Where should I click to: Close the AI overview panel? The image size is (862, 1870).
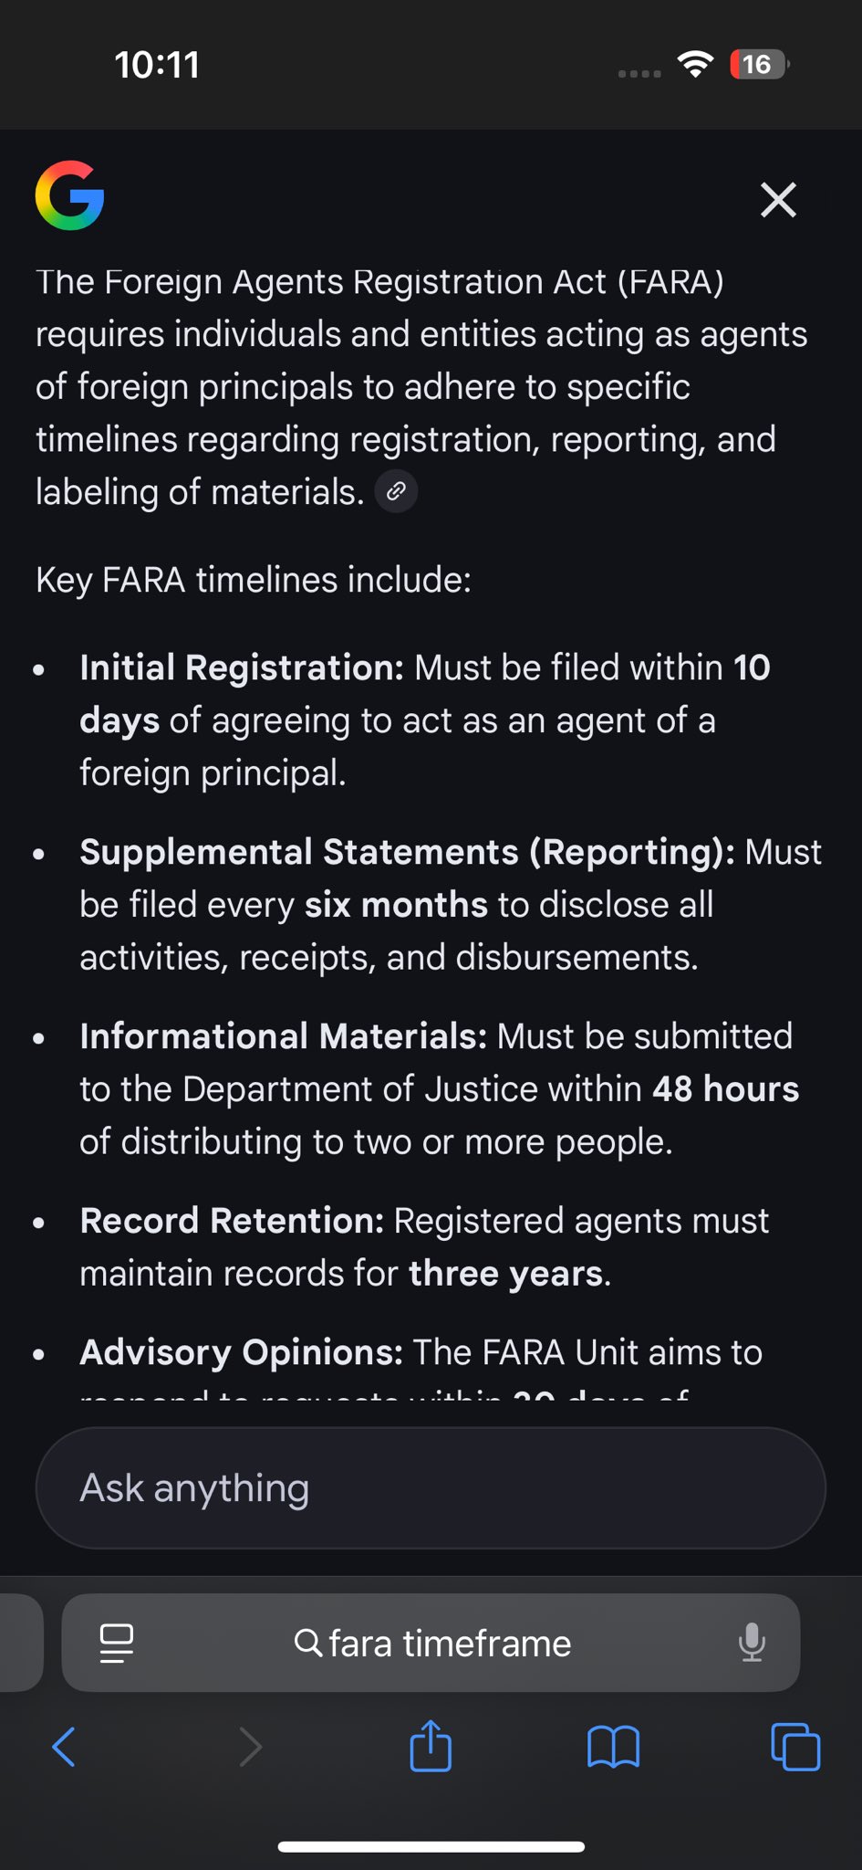pyautogui.click(x=778, y=199)
